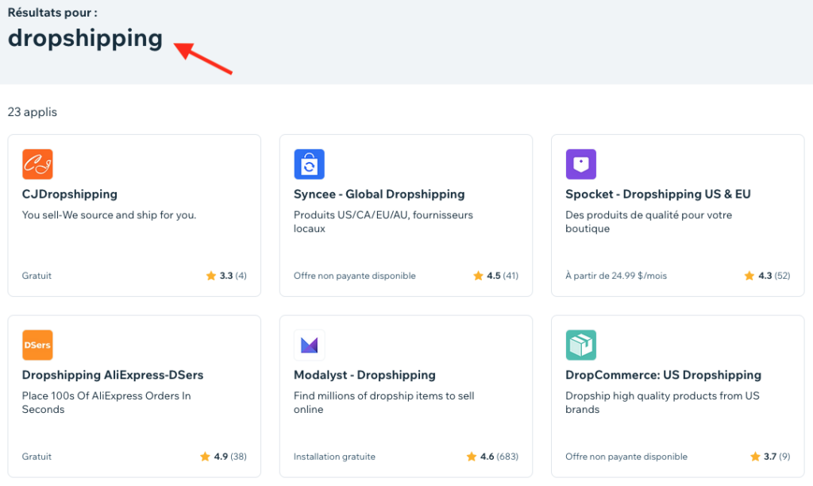
Task: Click the DropCommerce box icon
Action: pyautogui.click(x=580, y=345)
